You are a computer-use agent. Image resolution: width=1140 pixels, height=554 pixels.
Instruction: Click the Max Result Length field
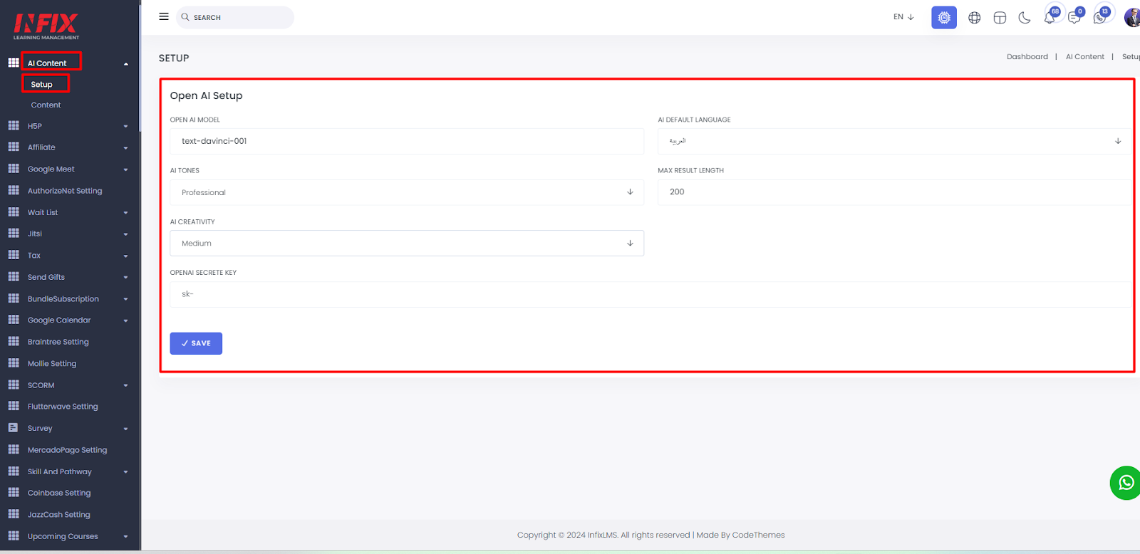click(894, 192)
